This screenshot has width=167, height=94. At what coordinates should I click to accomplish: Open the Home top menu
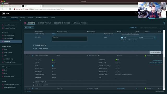coord(4,18)
